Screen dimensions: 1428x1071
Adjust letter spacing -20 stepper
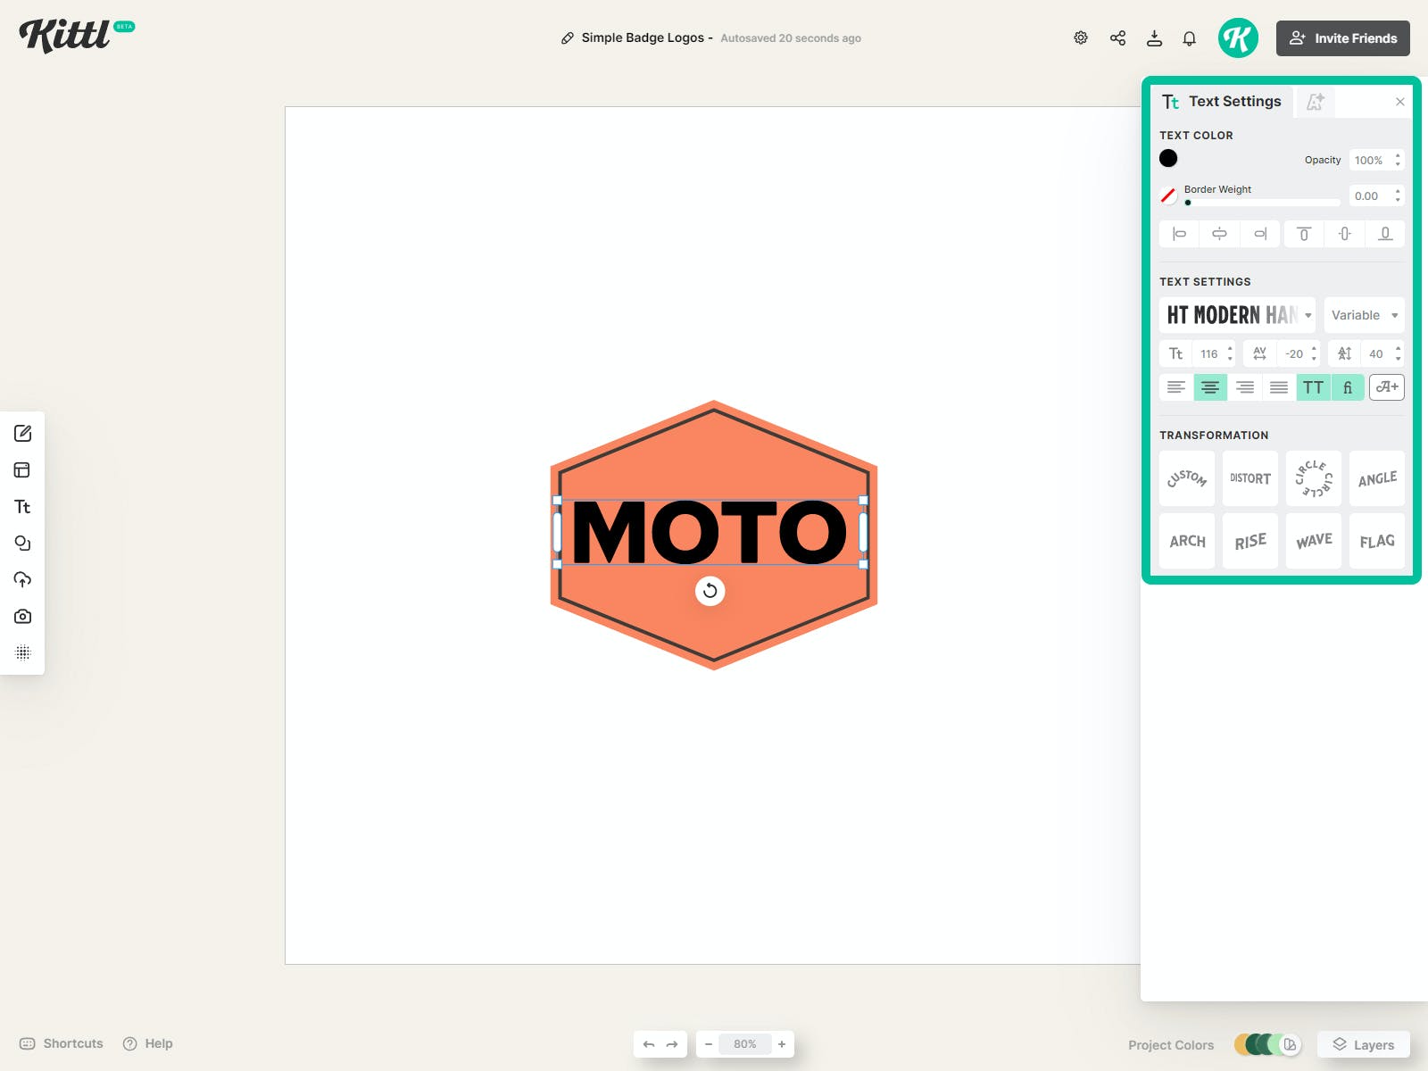(1314, 354)
